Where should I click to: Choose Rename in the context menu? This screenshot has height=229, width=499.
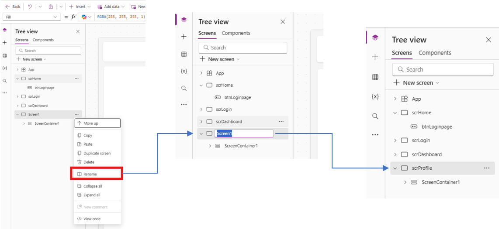(x=97, y=174)
